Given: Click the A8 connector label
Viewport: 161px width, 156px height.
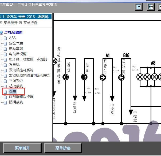Looking at the screenshot, I should 153,63.
